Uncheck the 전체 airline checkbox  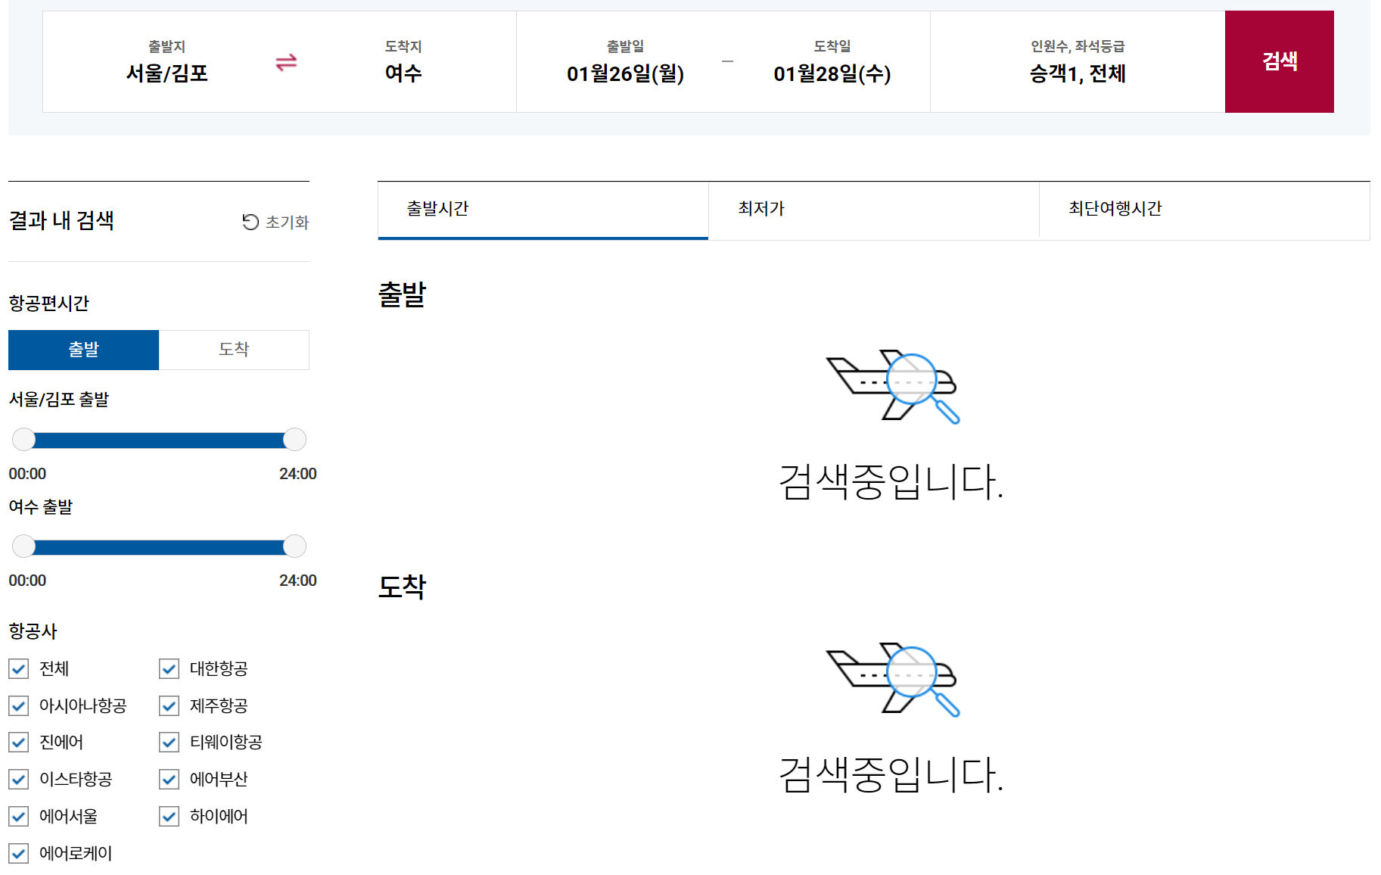(x=18, y=669)
